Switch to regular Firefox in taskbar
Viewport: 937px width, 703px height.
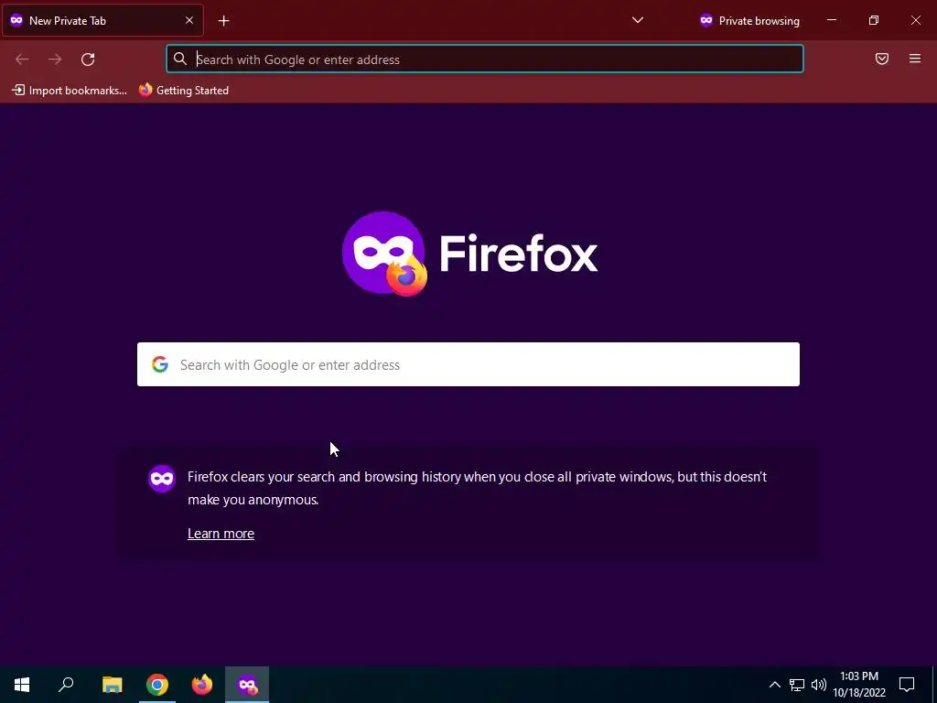pos(202,685)
